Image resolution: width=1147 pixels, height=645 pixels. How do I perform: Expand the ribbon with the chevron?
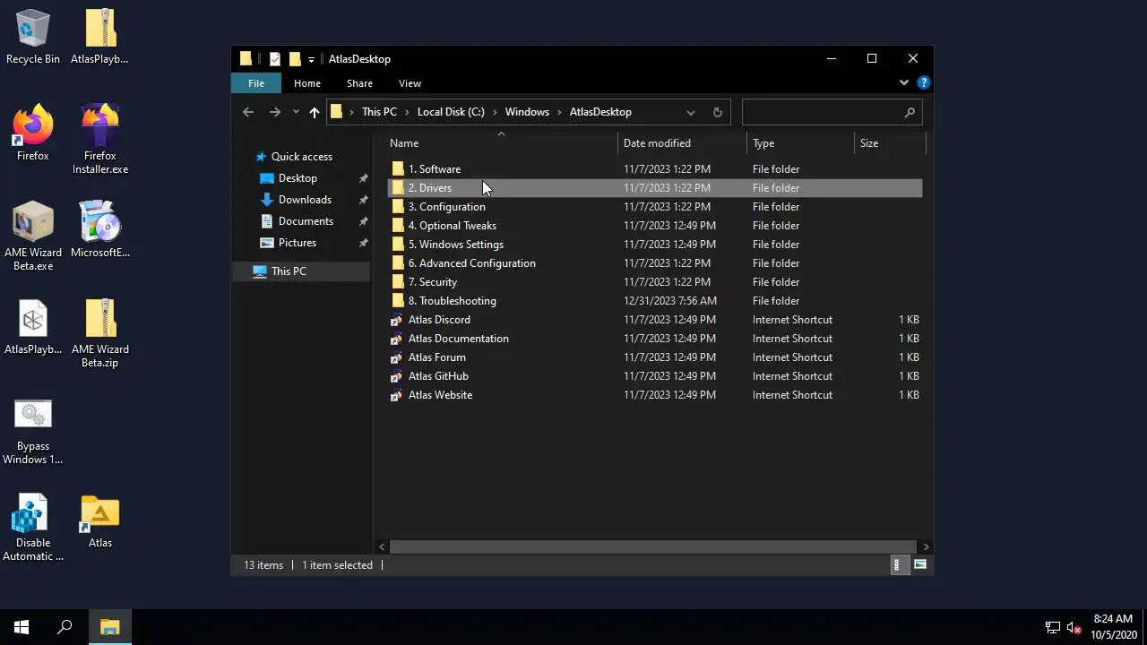tap(903, 82)
